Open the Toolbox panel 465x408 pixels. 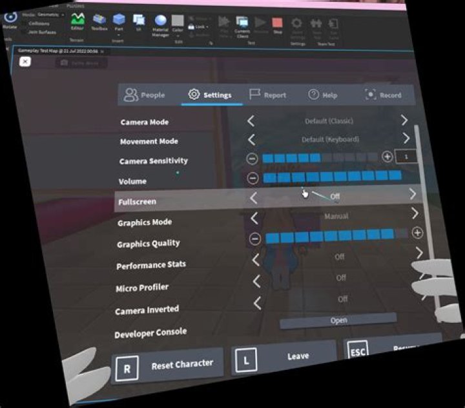tap(99, 21)
